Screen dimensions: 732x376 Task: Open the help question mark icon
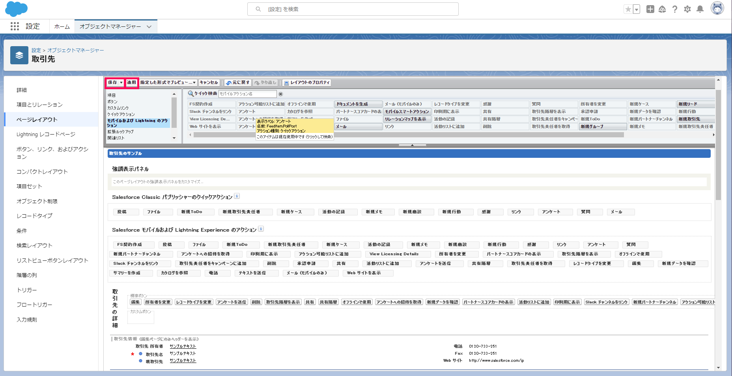click(x=675, y=9)
